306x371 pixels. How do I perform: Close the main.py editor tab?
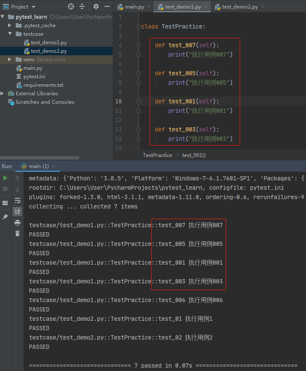click(149, 7)
